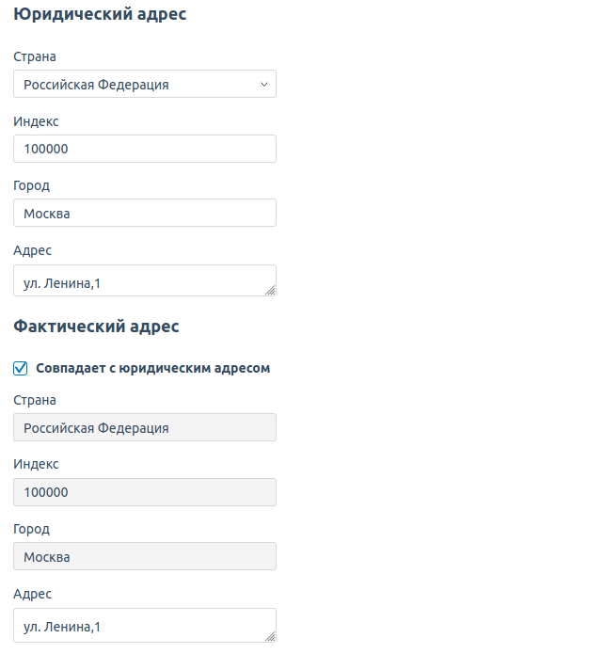Click resize handle of Фактический Адрес textarea
Image resolution: width=603 pixels, height=654 pixels.
(x=270, y=636)
